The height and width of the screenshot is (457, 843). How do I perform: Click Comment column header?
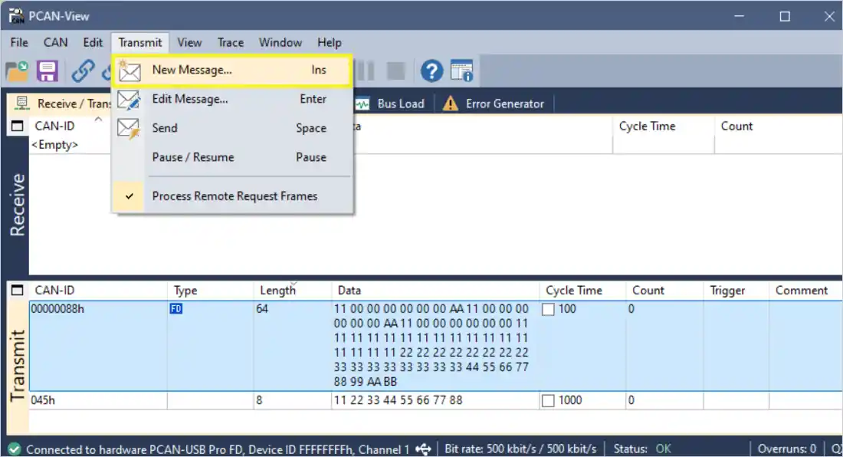[x=805, y=291]
